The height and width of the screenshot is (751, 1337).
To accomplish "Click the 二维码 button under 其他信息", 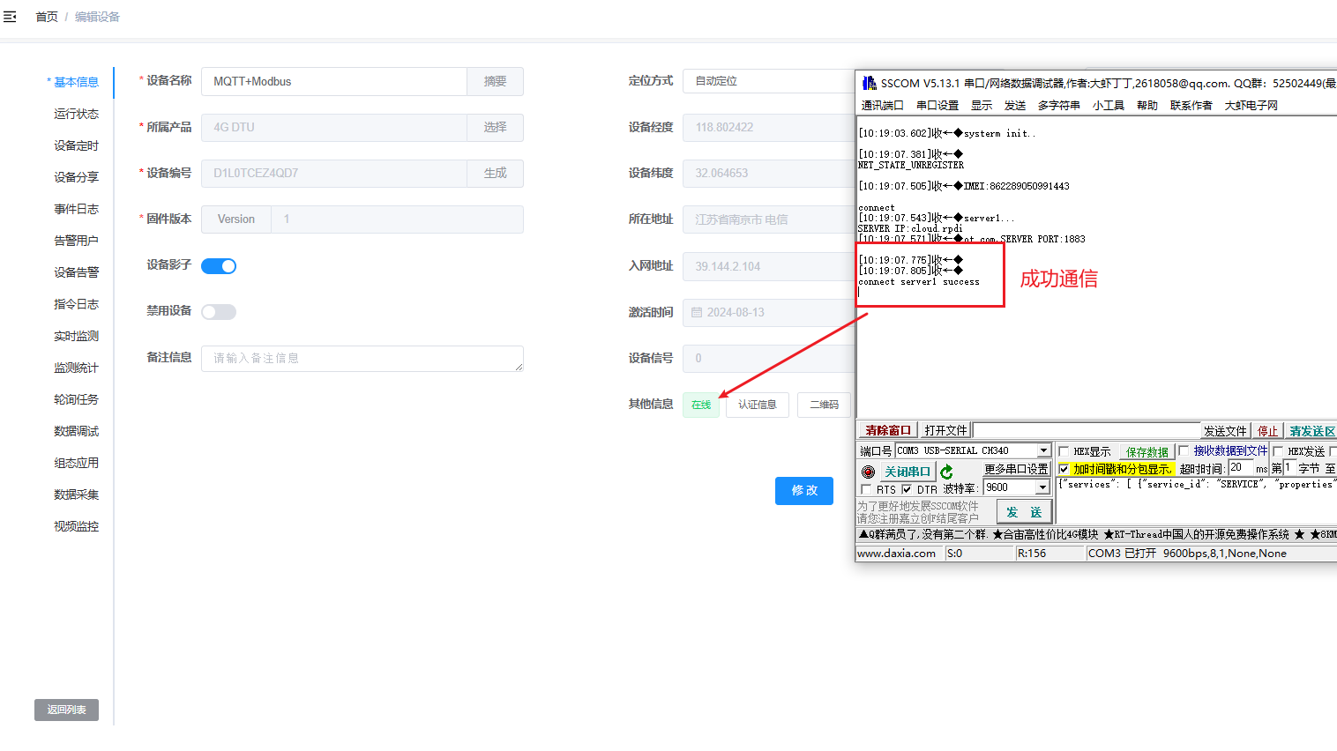I will pos(824,405).
